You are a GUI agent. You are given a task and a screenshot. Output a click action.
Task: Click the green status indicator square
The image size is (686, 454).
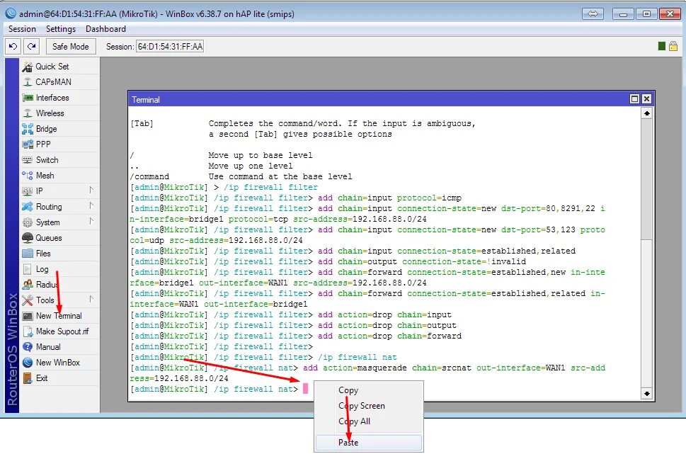click(x=662, y=46)
